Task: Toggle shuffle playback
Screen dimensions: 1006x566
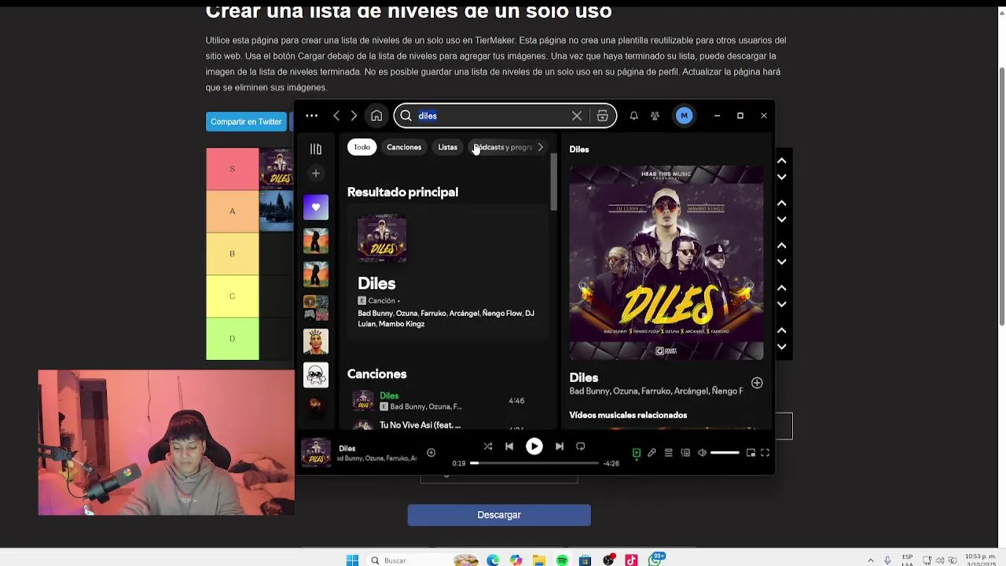Action: pyautogui.click(x=488, y=447)
